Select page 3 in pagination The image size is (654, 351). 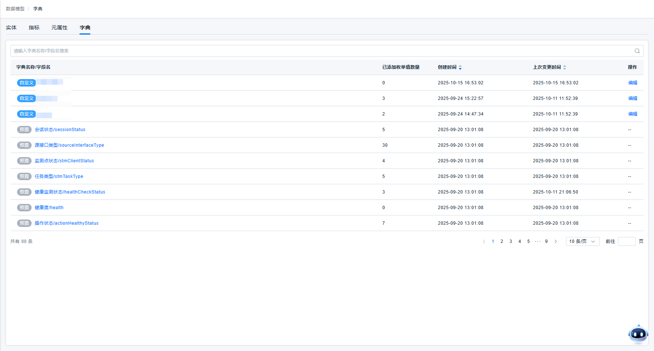click(x=511, y=241)
